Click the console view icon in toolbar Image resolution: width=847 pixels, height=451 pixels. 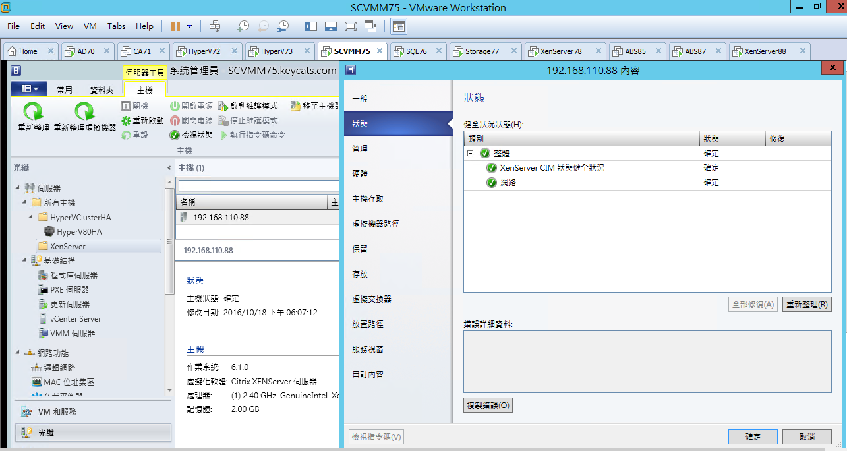click(399, 26)
